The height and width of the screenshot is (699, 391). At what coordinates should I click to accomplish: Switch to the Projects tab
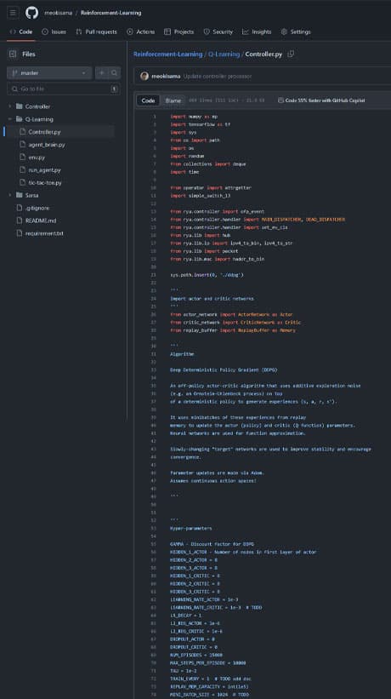pyautogui.click(x=178, y=32)
